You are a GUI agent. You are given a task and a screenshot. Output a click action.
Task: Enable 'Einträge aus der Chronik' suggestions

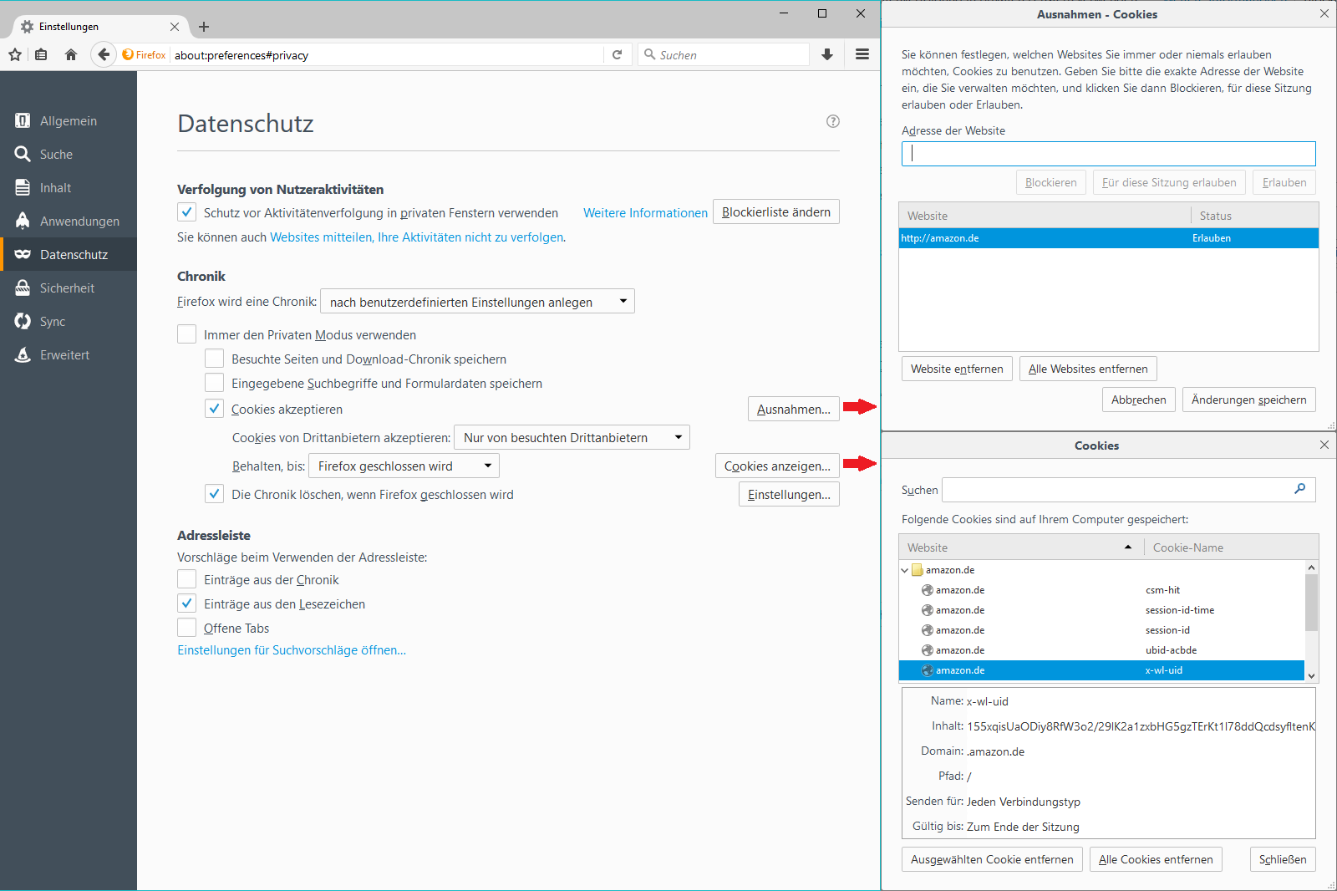pyautogui.click(x=186, y=579)
